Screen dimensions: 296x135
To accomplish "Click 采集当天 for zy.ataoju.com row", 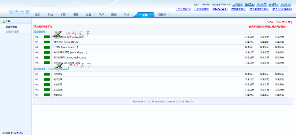I will (250, 63).
